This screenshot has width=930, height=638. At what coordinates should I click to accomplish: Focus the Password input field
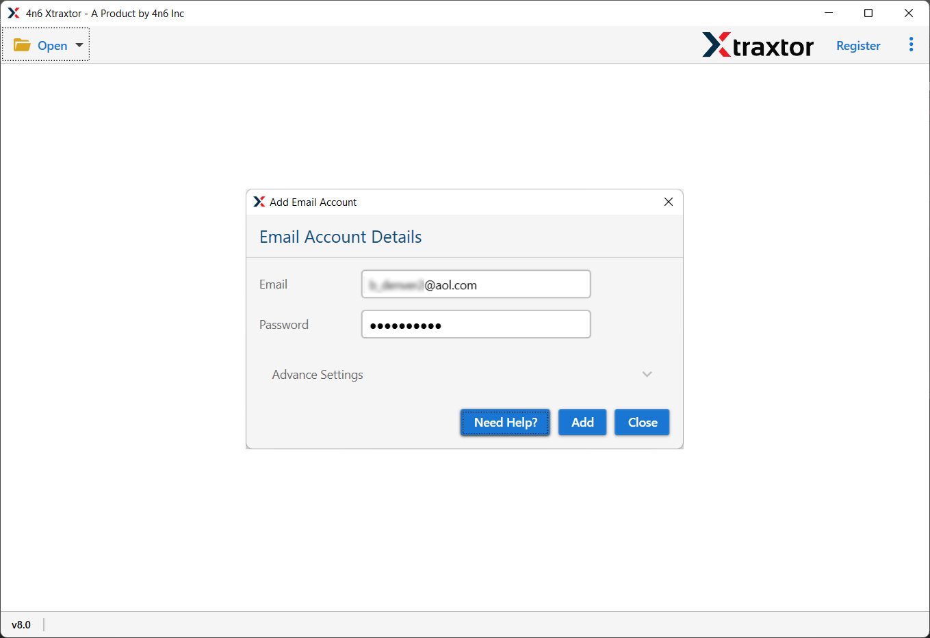[476, 324]
